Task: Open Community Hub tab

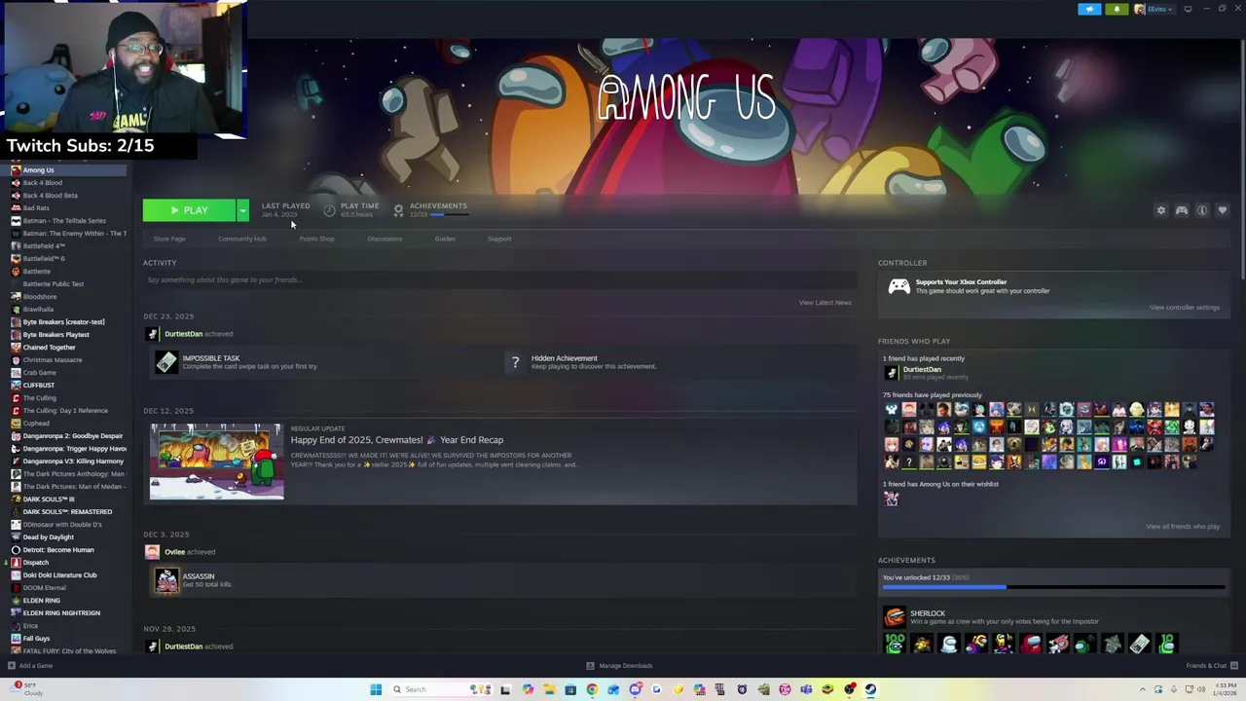Action: 242,239
